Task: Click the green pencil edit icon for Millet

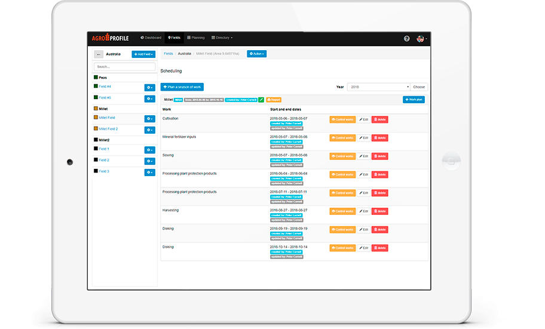Action: tap(261, 100)
